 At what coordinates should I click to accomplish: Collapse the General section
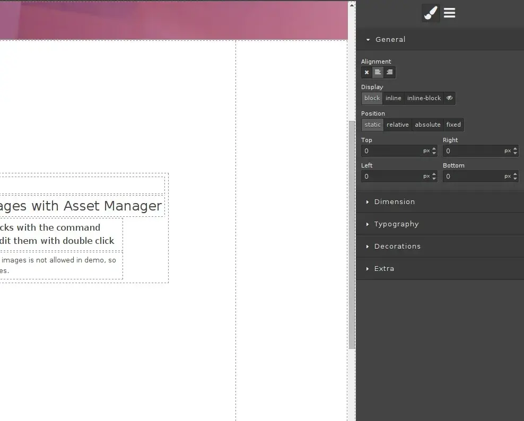[440, 39]
